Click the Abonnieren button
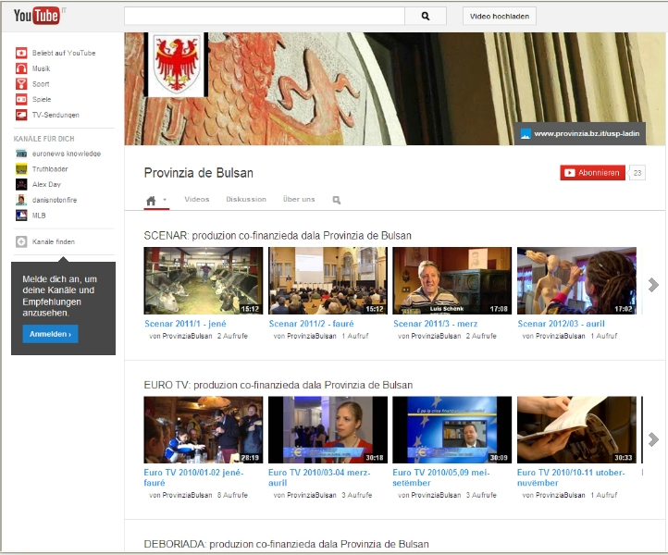Viewport: 668px width, 555px height. 592,173
